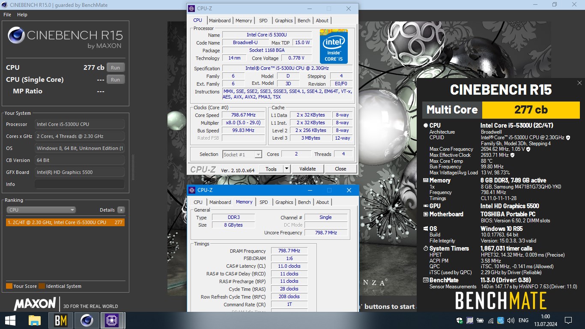
Task: Open the Socket #1 selection dropdown
Action: point(242,154)
